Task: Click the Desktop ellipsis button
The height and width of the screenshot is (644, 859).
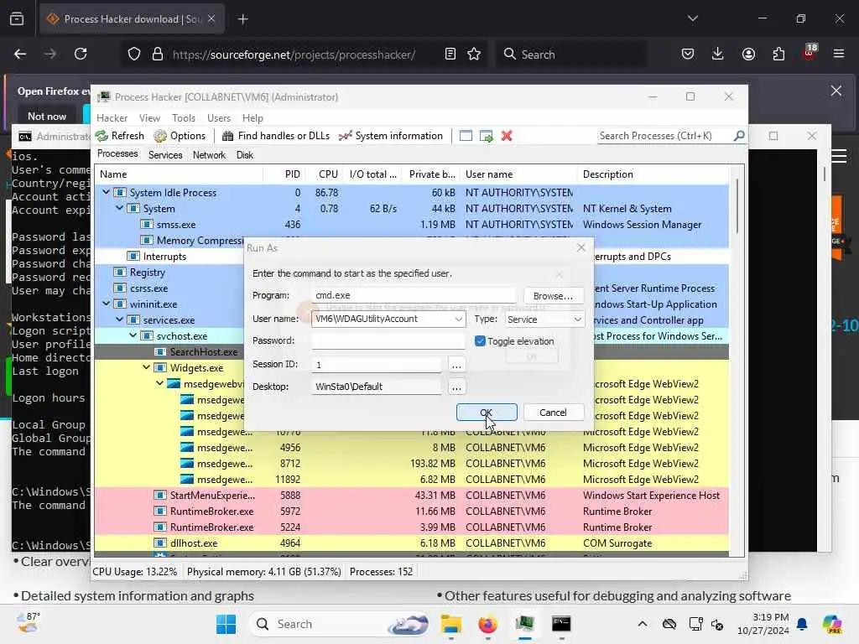Action: pos(456,387)
